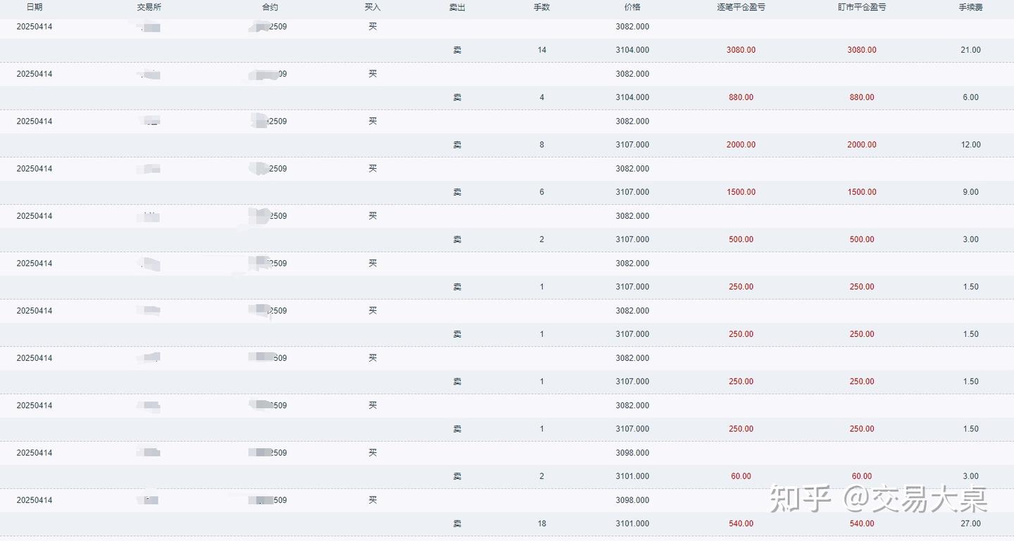This screenshot has height=541, width=1014.
Task: Click the 卖出 column header
Action: coord(457,7)
